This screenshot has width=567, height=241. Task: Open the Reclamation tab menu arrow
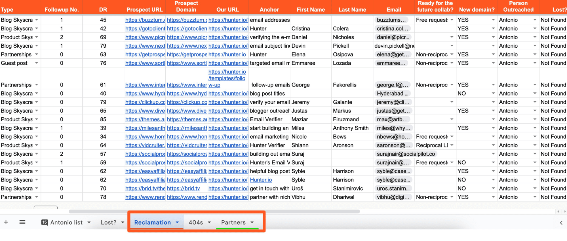177,223
